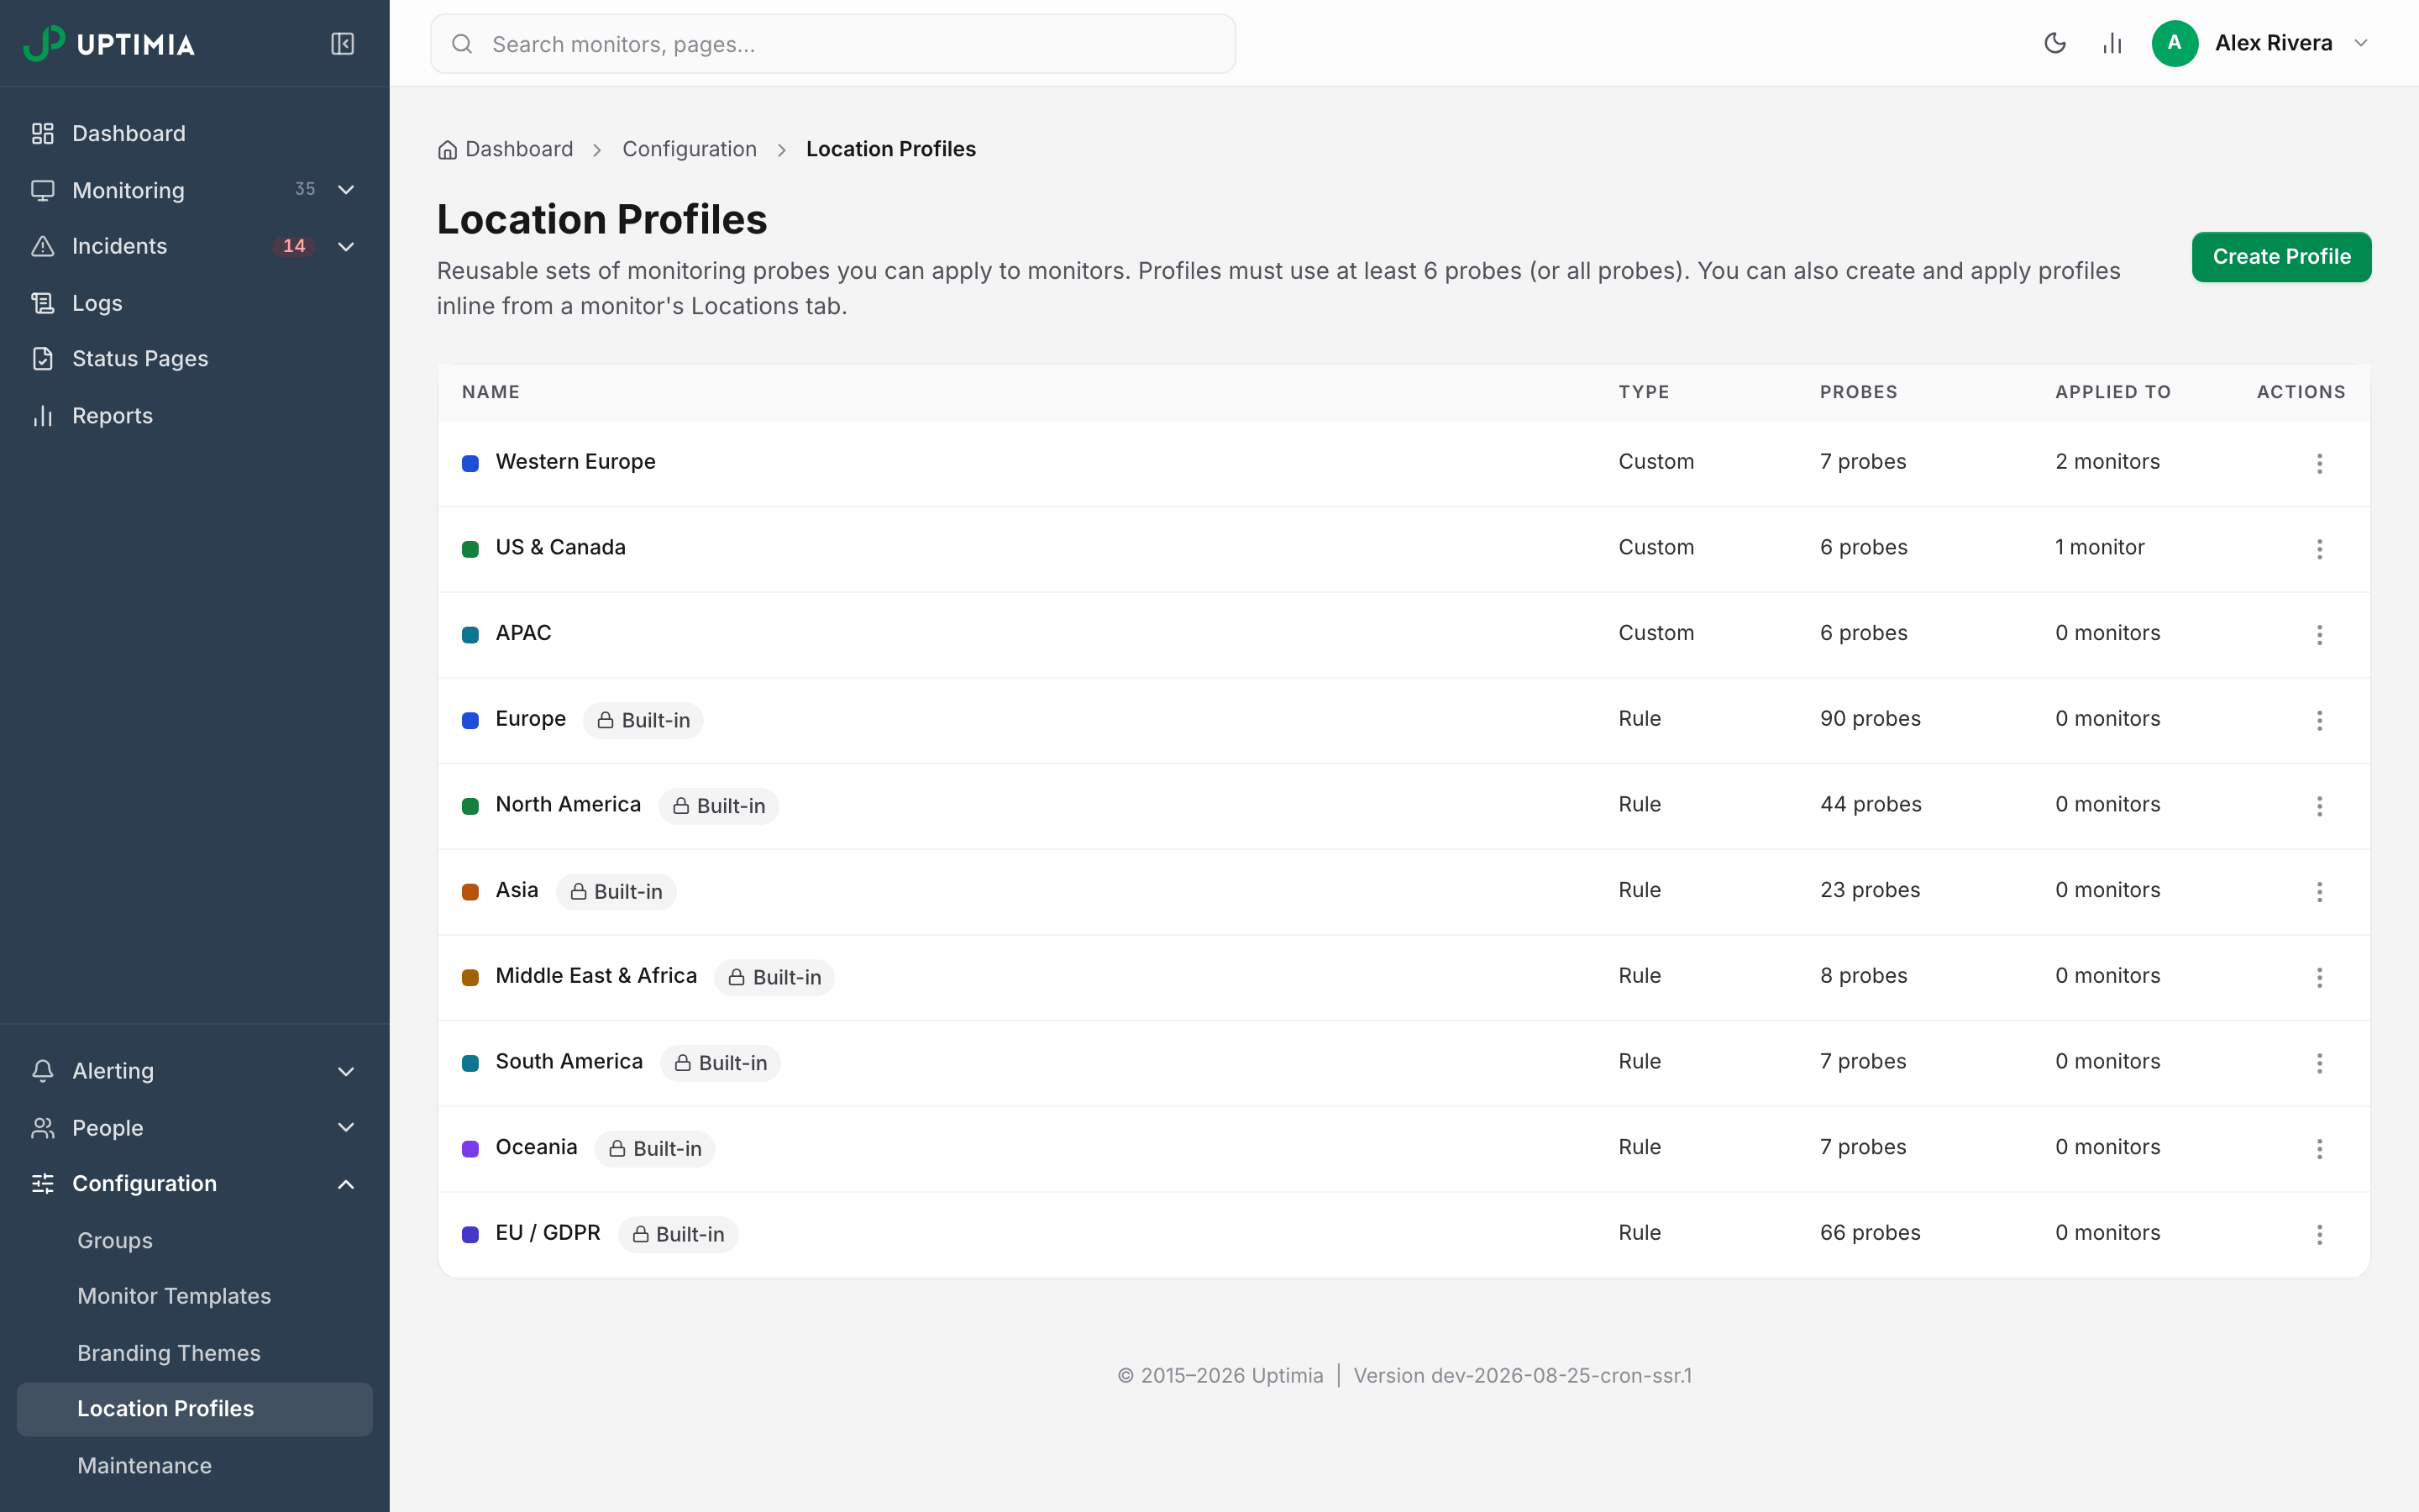Viewport: 2419px width, 1512px height.
Task: Click the Uptimia logo
Action: pyautogui.click(x=109, y=44)
